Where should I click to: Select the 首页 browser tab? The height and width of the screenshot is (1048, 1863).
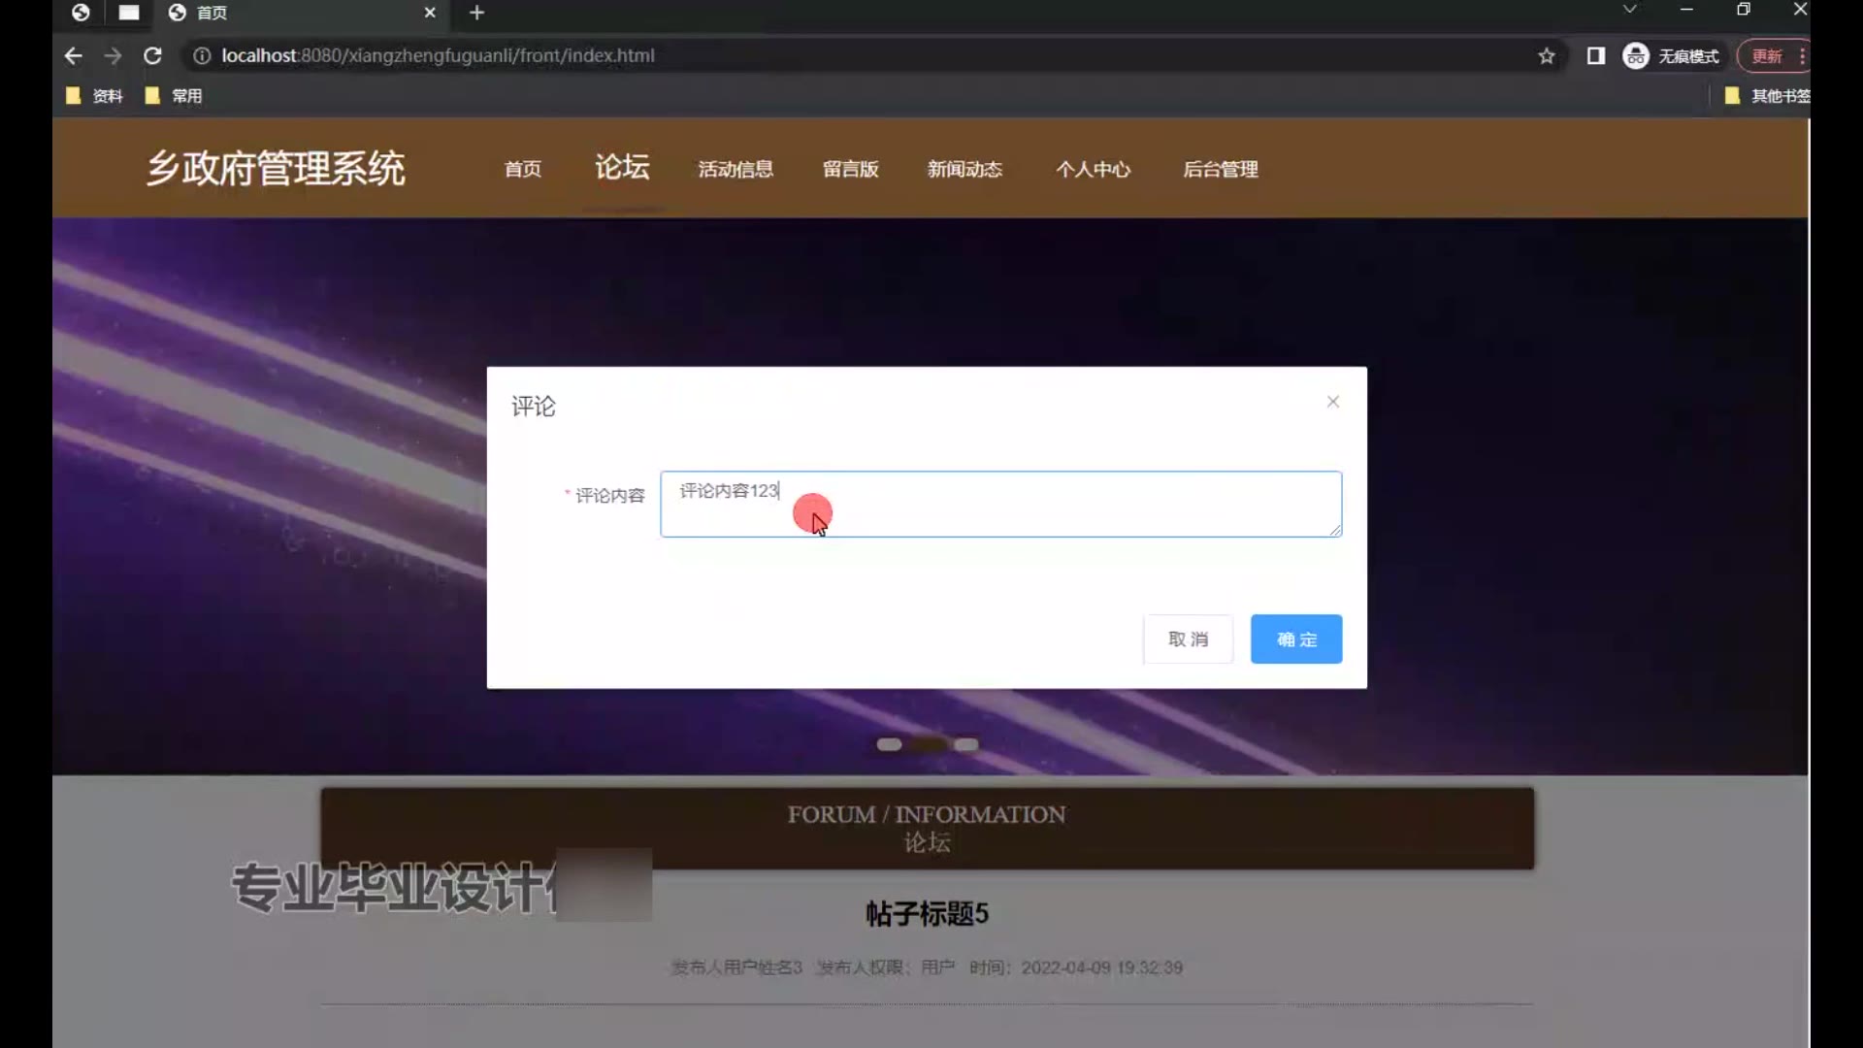pyautogui.click(x=291, y=13)
